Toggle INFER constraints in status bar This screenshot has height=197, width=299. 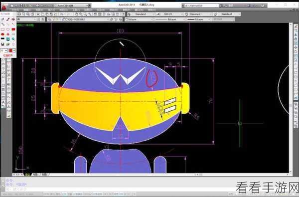click(46, 194)
